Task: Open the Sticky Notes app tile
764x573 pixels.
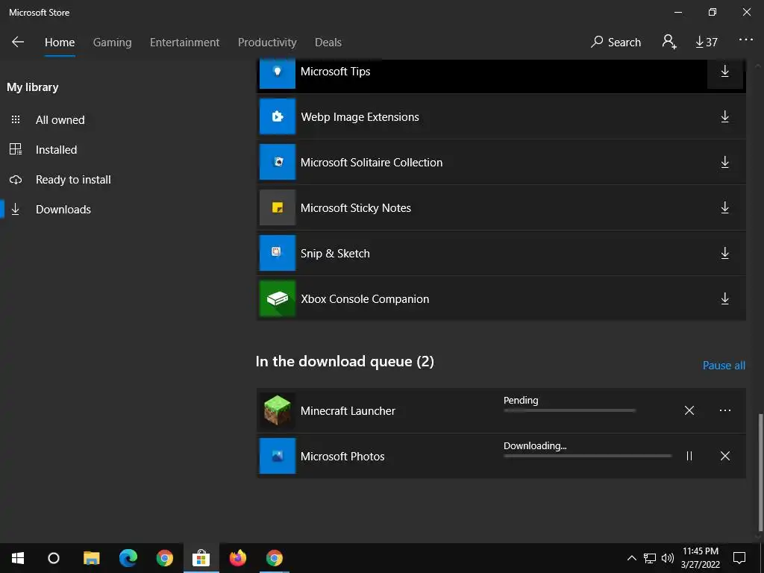Action: (278, 207)
